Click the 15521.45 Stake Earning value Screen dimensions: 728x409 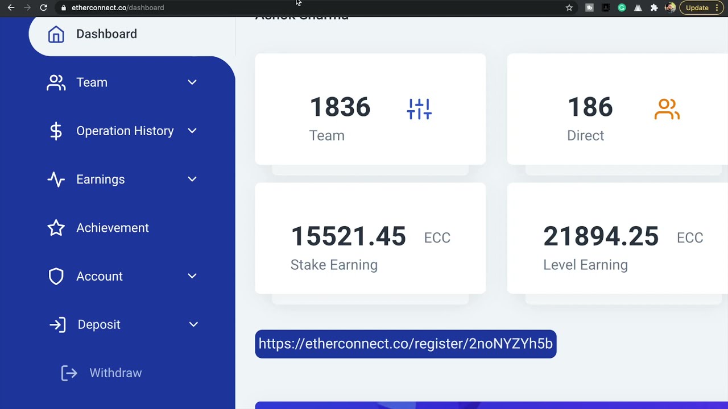tap(348, 237)
